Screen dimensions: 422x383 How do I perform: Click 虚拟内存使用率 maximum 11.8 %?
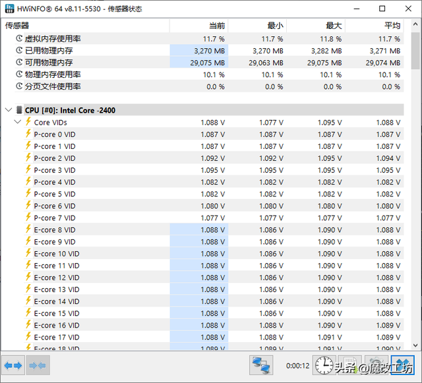[x=331, y=39]
